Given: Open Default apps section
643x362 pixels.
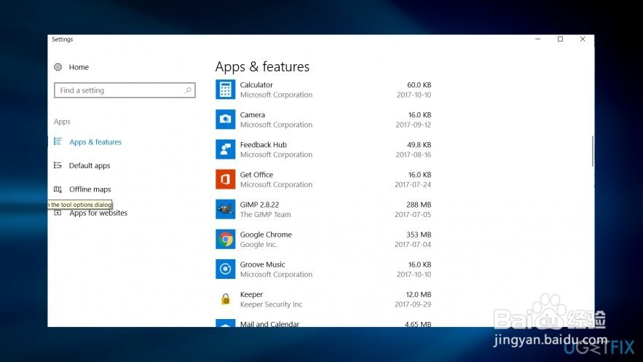Looking at the screenshot, I should 90,165.
